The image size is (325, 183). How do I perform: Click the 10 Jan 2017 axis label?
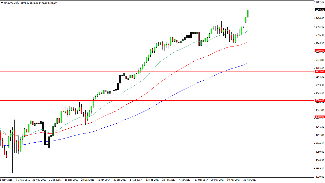click(103, 180)
